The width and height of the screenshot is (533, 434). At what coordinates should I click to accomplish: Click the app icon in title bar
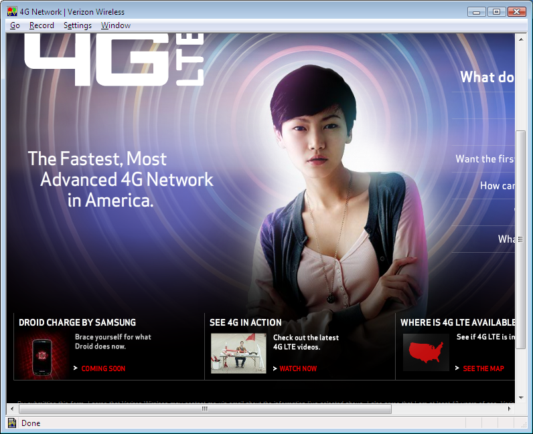coord(12,11)
